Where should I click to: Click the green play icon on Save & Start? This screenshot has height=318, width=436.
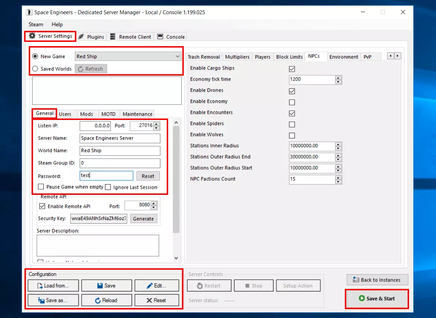362,298
